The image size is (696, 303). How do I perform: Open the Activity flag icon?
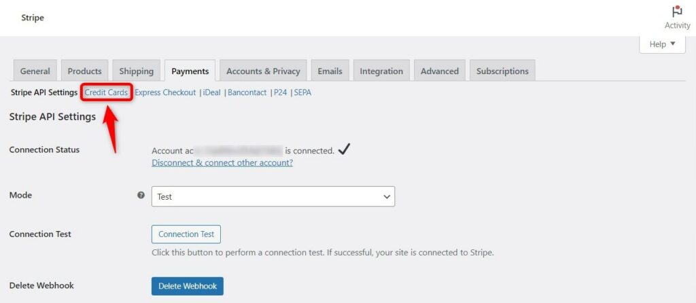pos(677,12)
